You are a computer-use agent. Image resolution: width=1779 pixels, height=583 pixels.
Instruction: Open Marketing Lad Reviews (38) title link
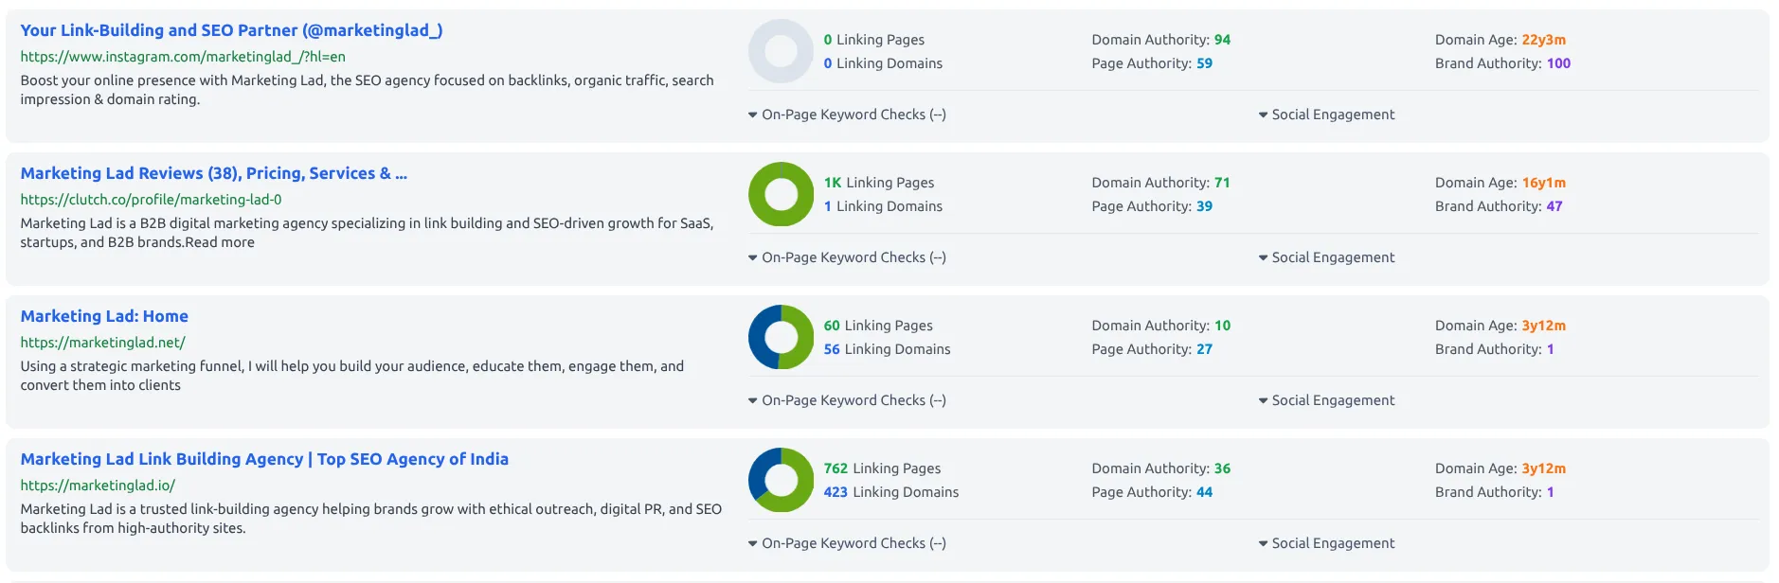click(x=214, y=173)
